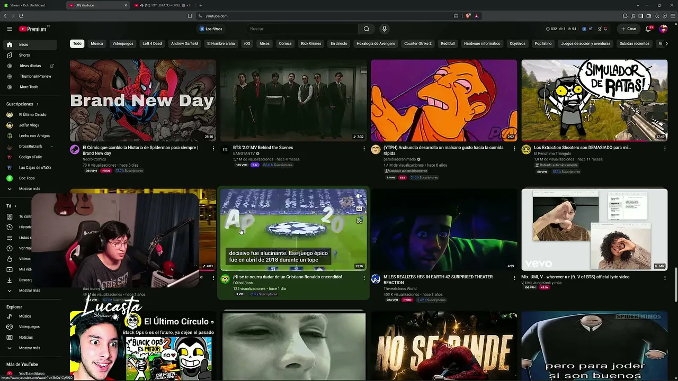Image resolution: width=678 pixels, height=381 pixels.
Task: Open the Brave Rewards triangle icon
Action: (x=476, y=16)
